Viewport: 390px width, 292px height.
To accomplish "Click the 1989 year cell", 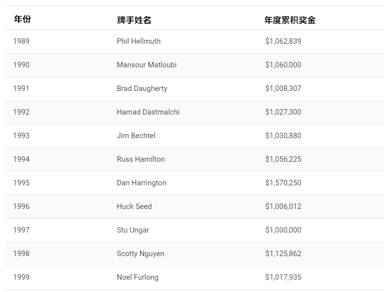I will pyautogui.click(x=22, y=41).
